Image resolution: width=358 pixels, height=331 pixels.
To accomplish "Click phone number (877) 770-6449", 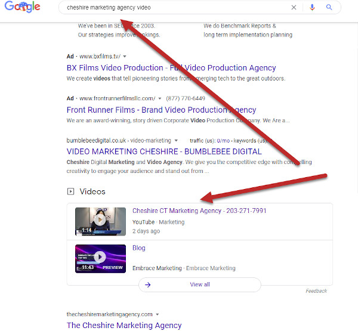I will tap(186, 98).
